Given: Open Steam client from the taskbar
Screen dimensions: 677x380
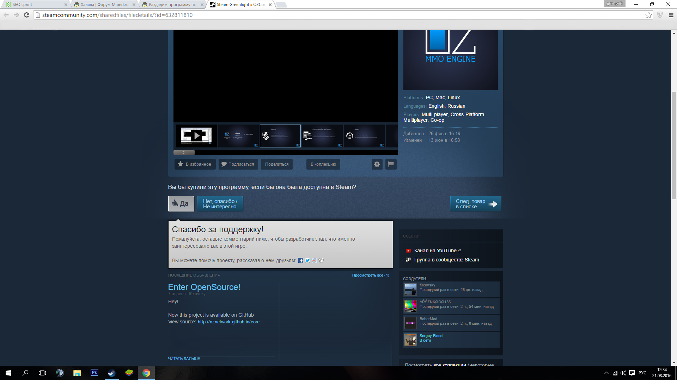Looking at the screenshot, I should (111, 373).
